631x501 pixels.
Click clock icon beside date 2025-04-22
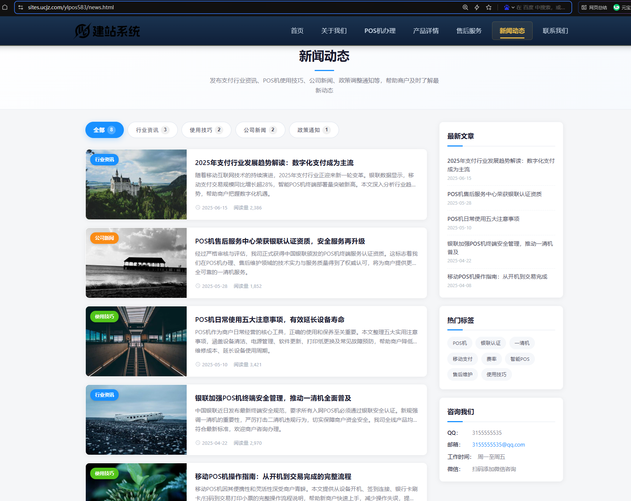coord(198,443)
